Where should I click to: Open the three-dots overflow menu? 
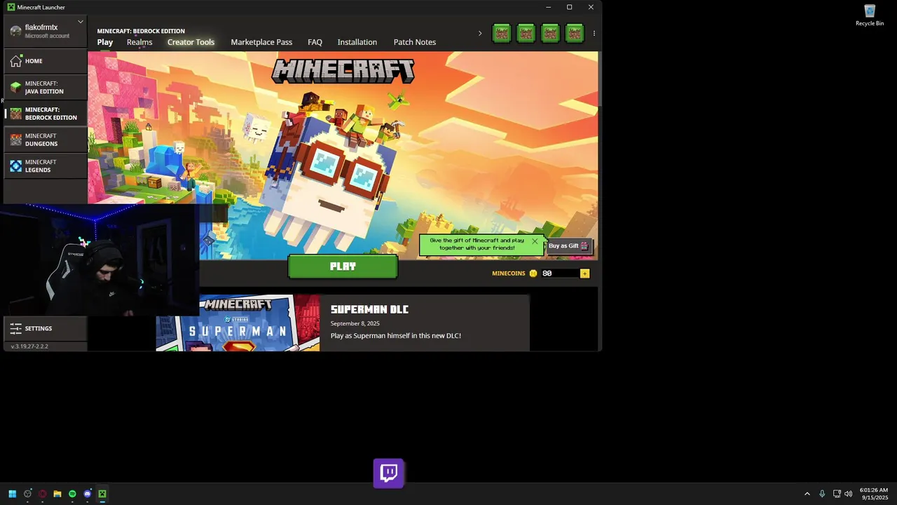(594, 33)
